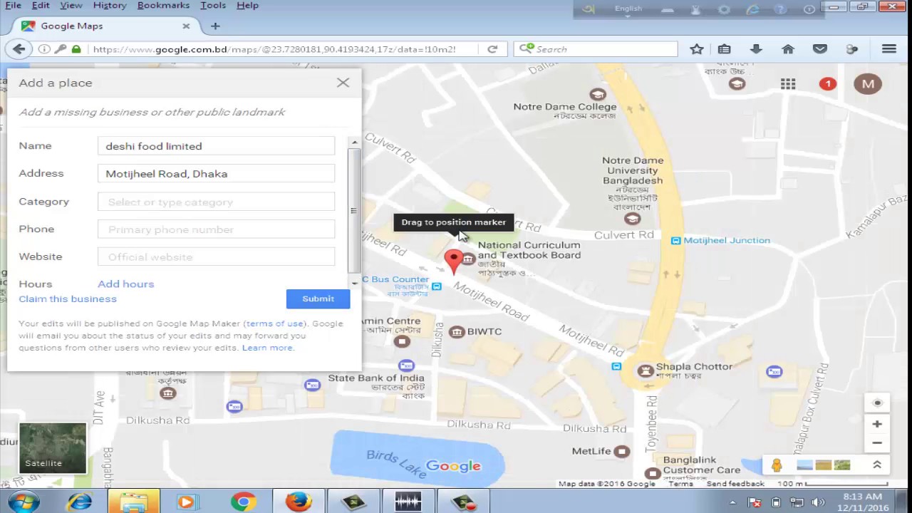Image resolution: width=912 pixels, height=513 pixels.
Task: Click Claim this business link
Action: 68,299
